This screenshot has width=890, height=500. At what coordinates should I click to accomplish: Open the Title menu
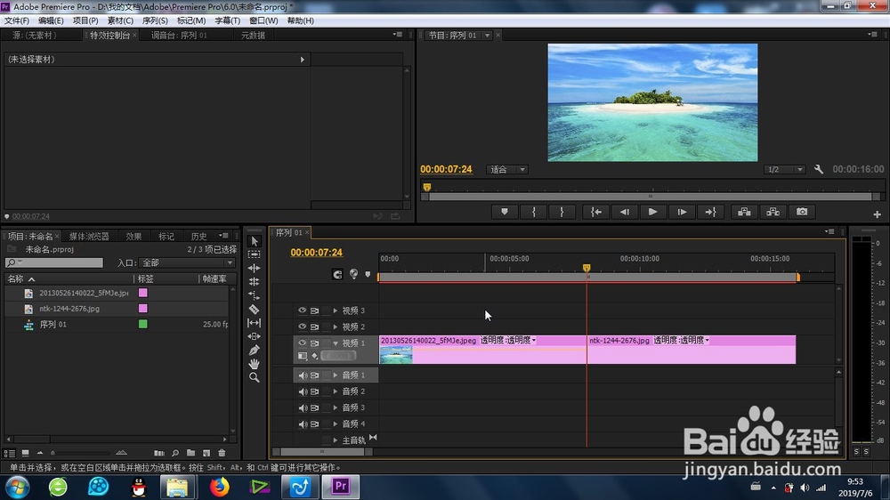click(x=228, y=20)
